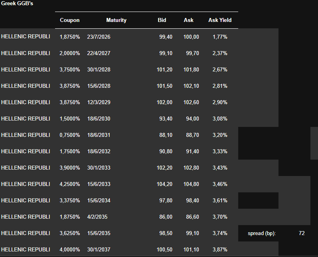
Task: Click coupon value 2,0000%
Action: [x=69, y=53]
